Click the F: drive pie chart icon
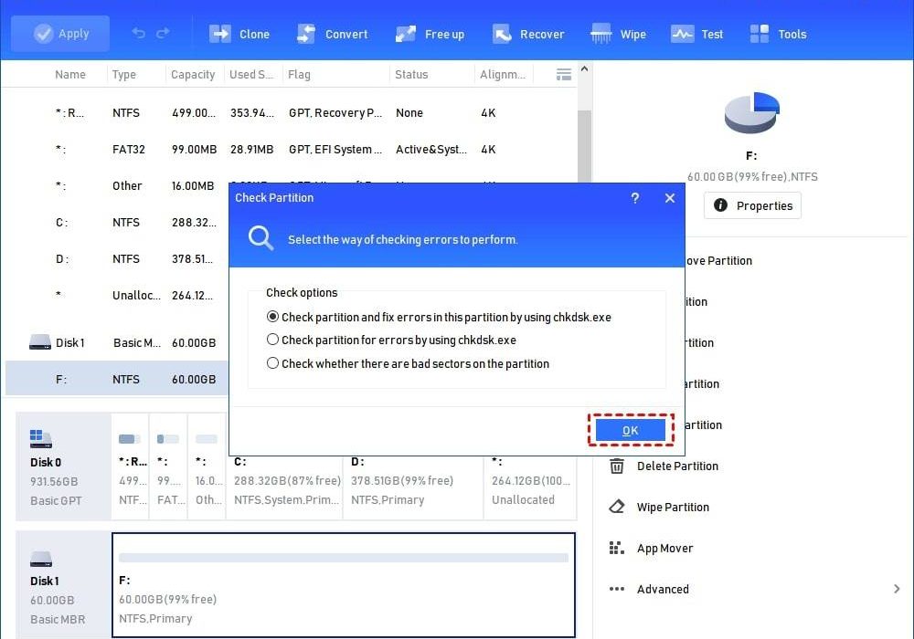 [752, 112]
